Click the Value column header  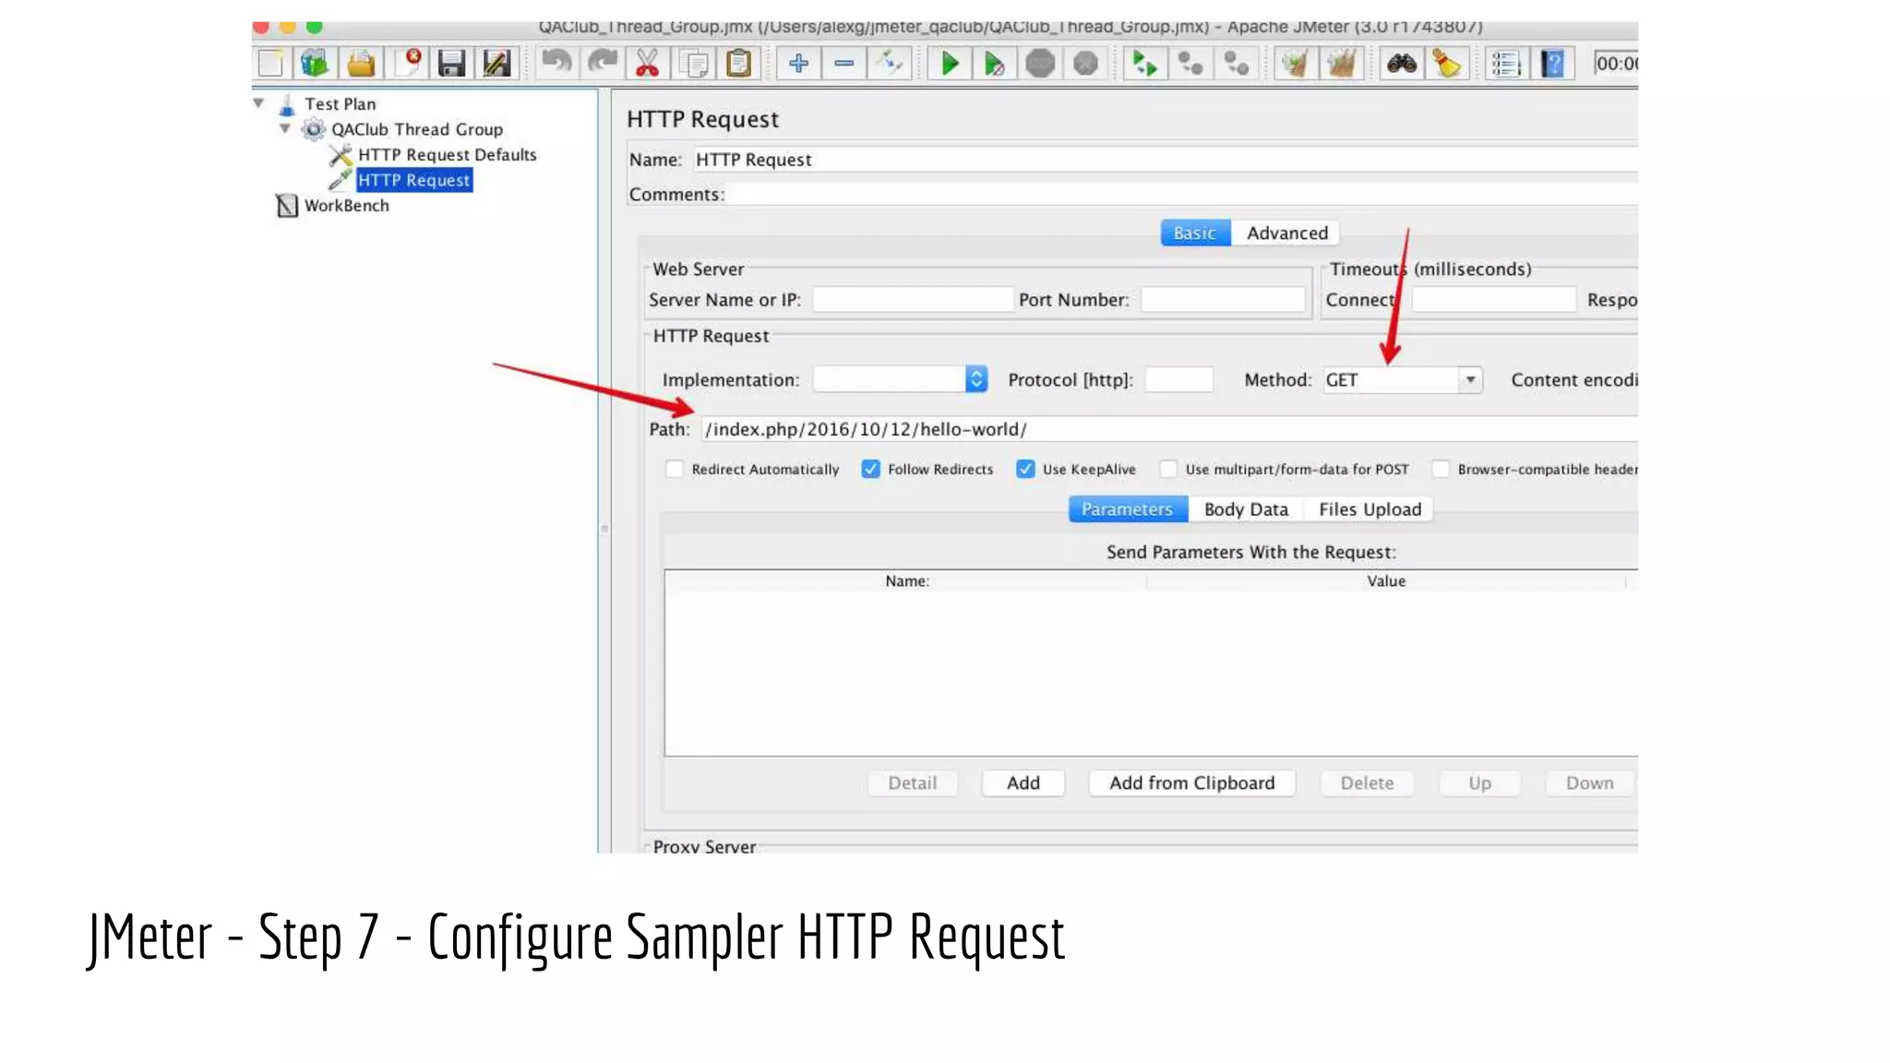tap(1386, 581)
